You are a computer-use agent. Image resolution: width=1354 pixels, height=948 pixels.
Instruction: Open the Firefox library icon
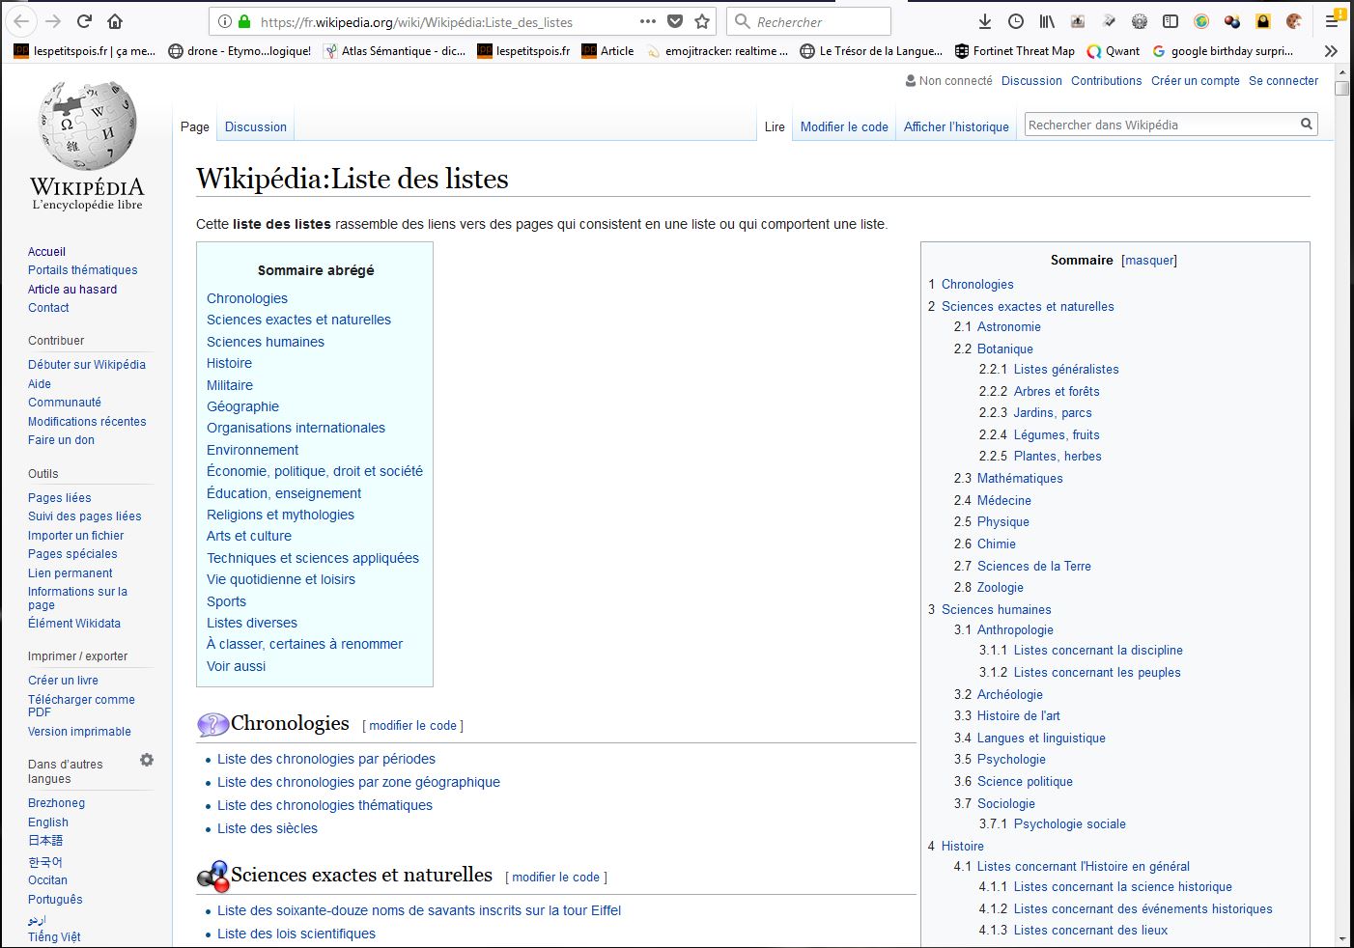[1047, 21]
